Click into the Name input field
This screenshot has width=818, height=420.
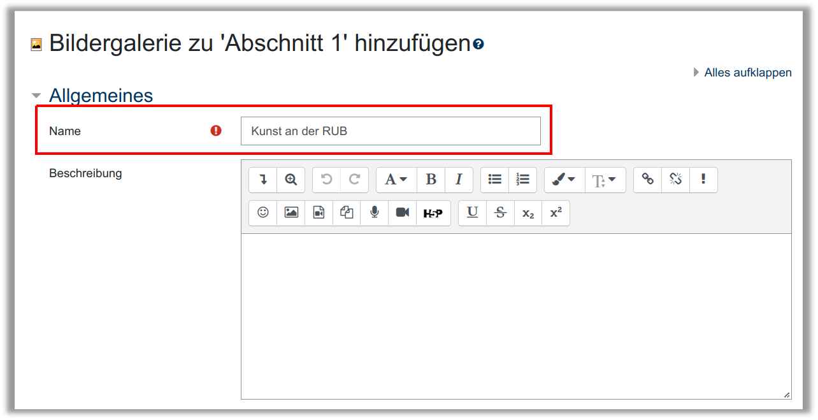(x=390, y=131)
